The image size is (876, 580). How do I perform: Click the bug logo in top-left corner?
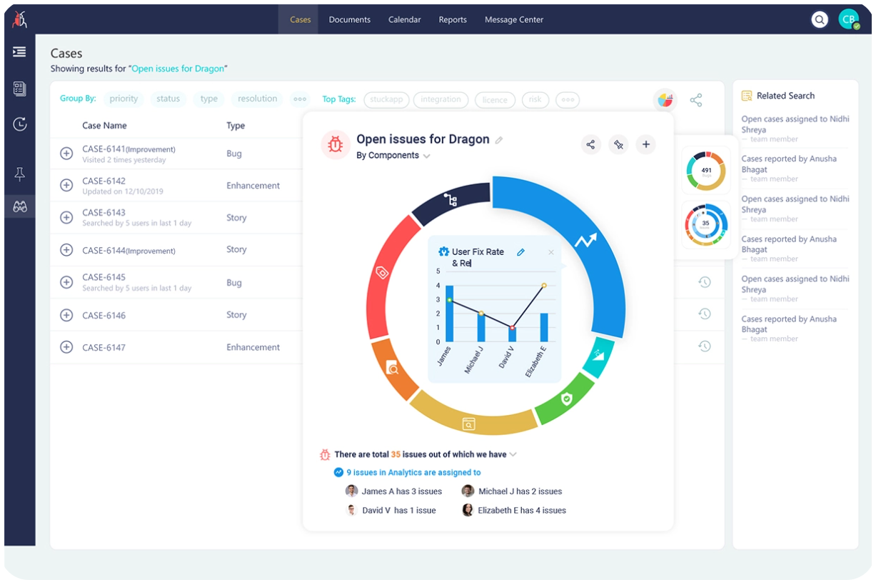[20, 19]
